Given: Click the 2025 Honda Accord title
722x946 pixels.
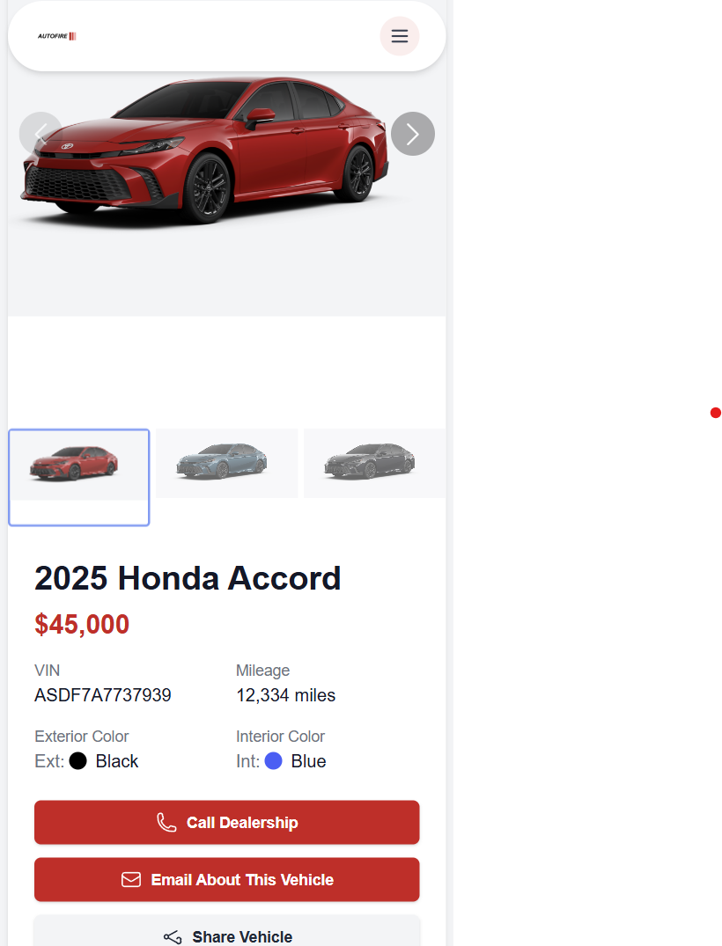Looking at the screenshot, I should pyautogui.click(x=188, y=578).
